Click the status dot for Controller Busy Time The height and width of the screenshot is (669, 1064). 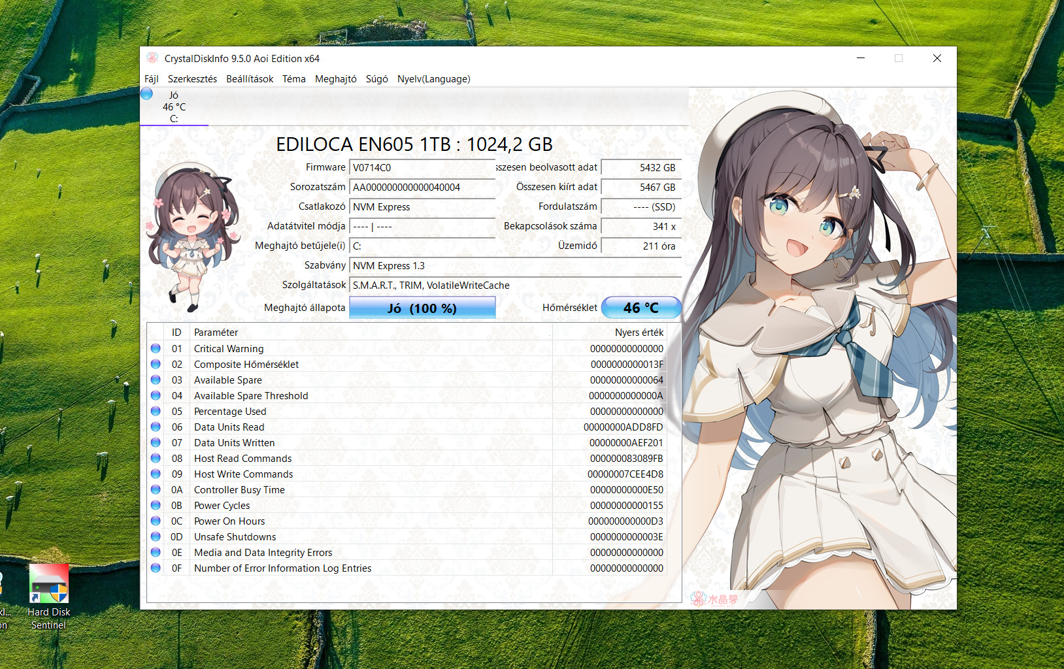click(x=156, y=489)
